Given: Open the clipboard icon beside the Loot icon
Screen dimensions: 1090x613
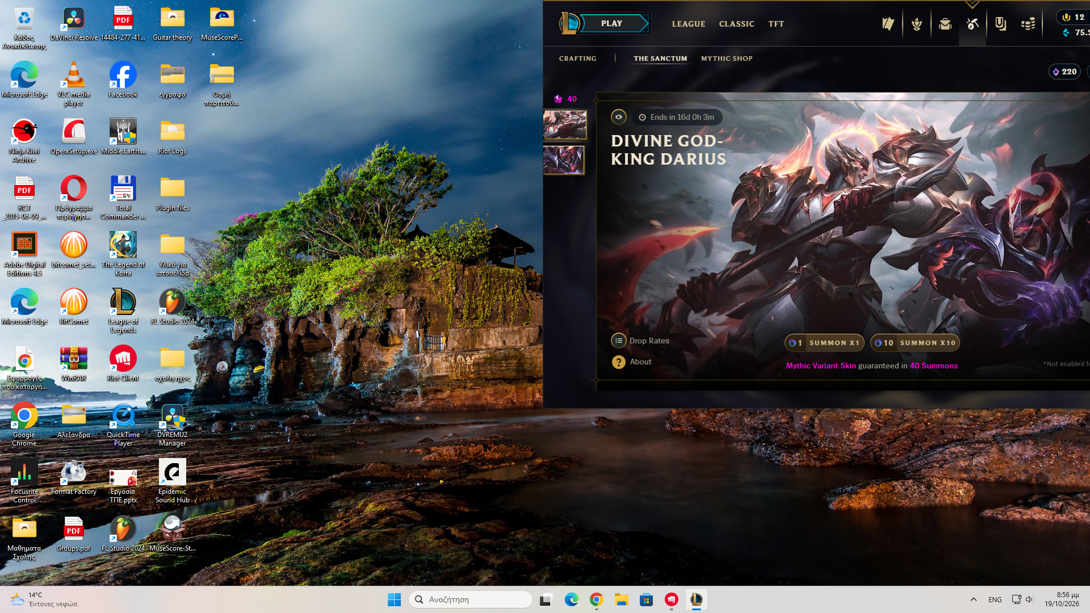Looking at the screenshot, I should 1000,24.
